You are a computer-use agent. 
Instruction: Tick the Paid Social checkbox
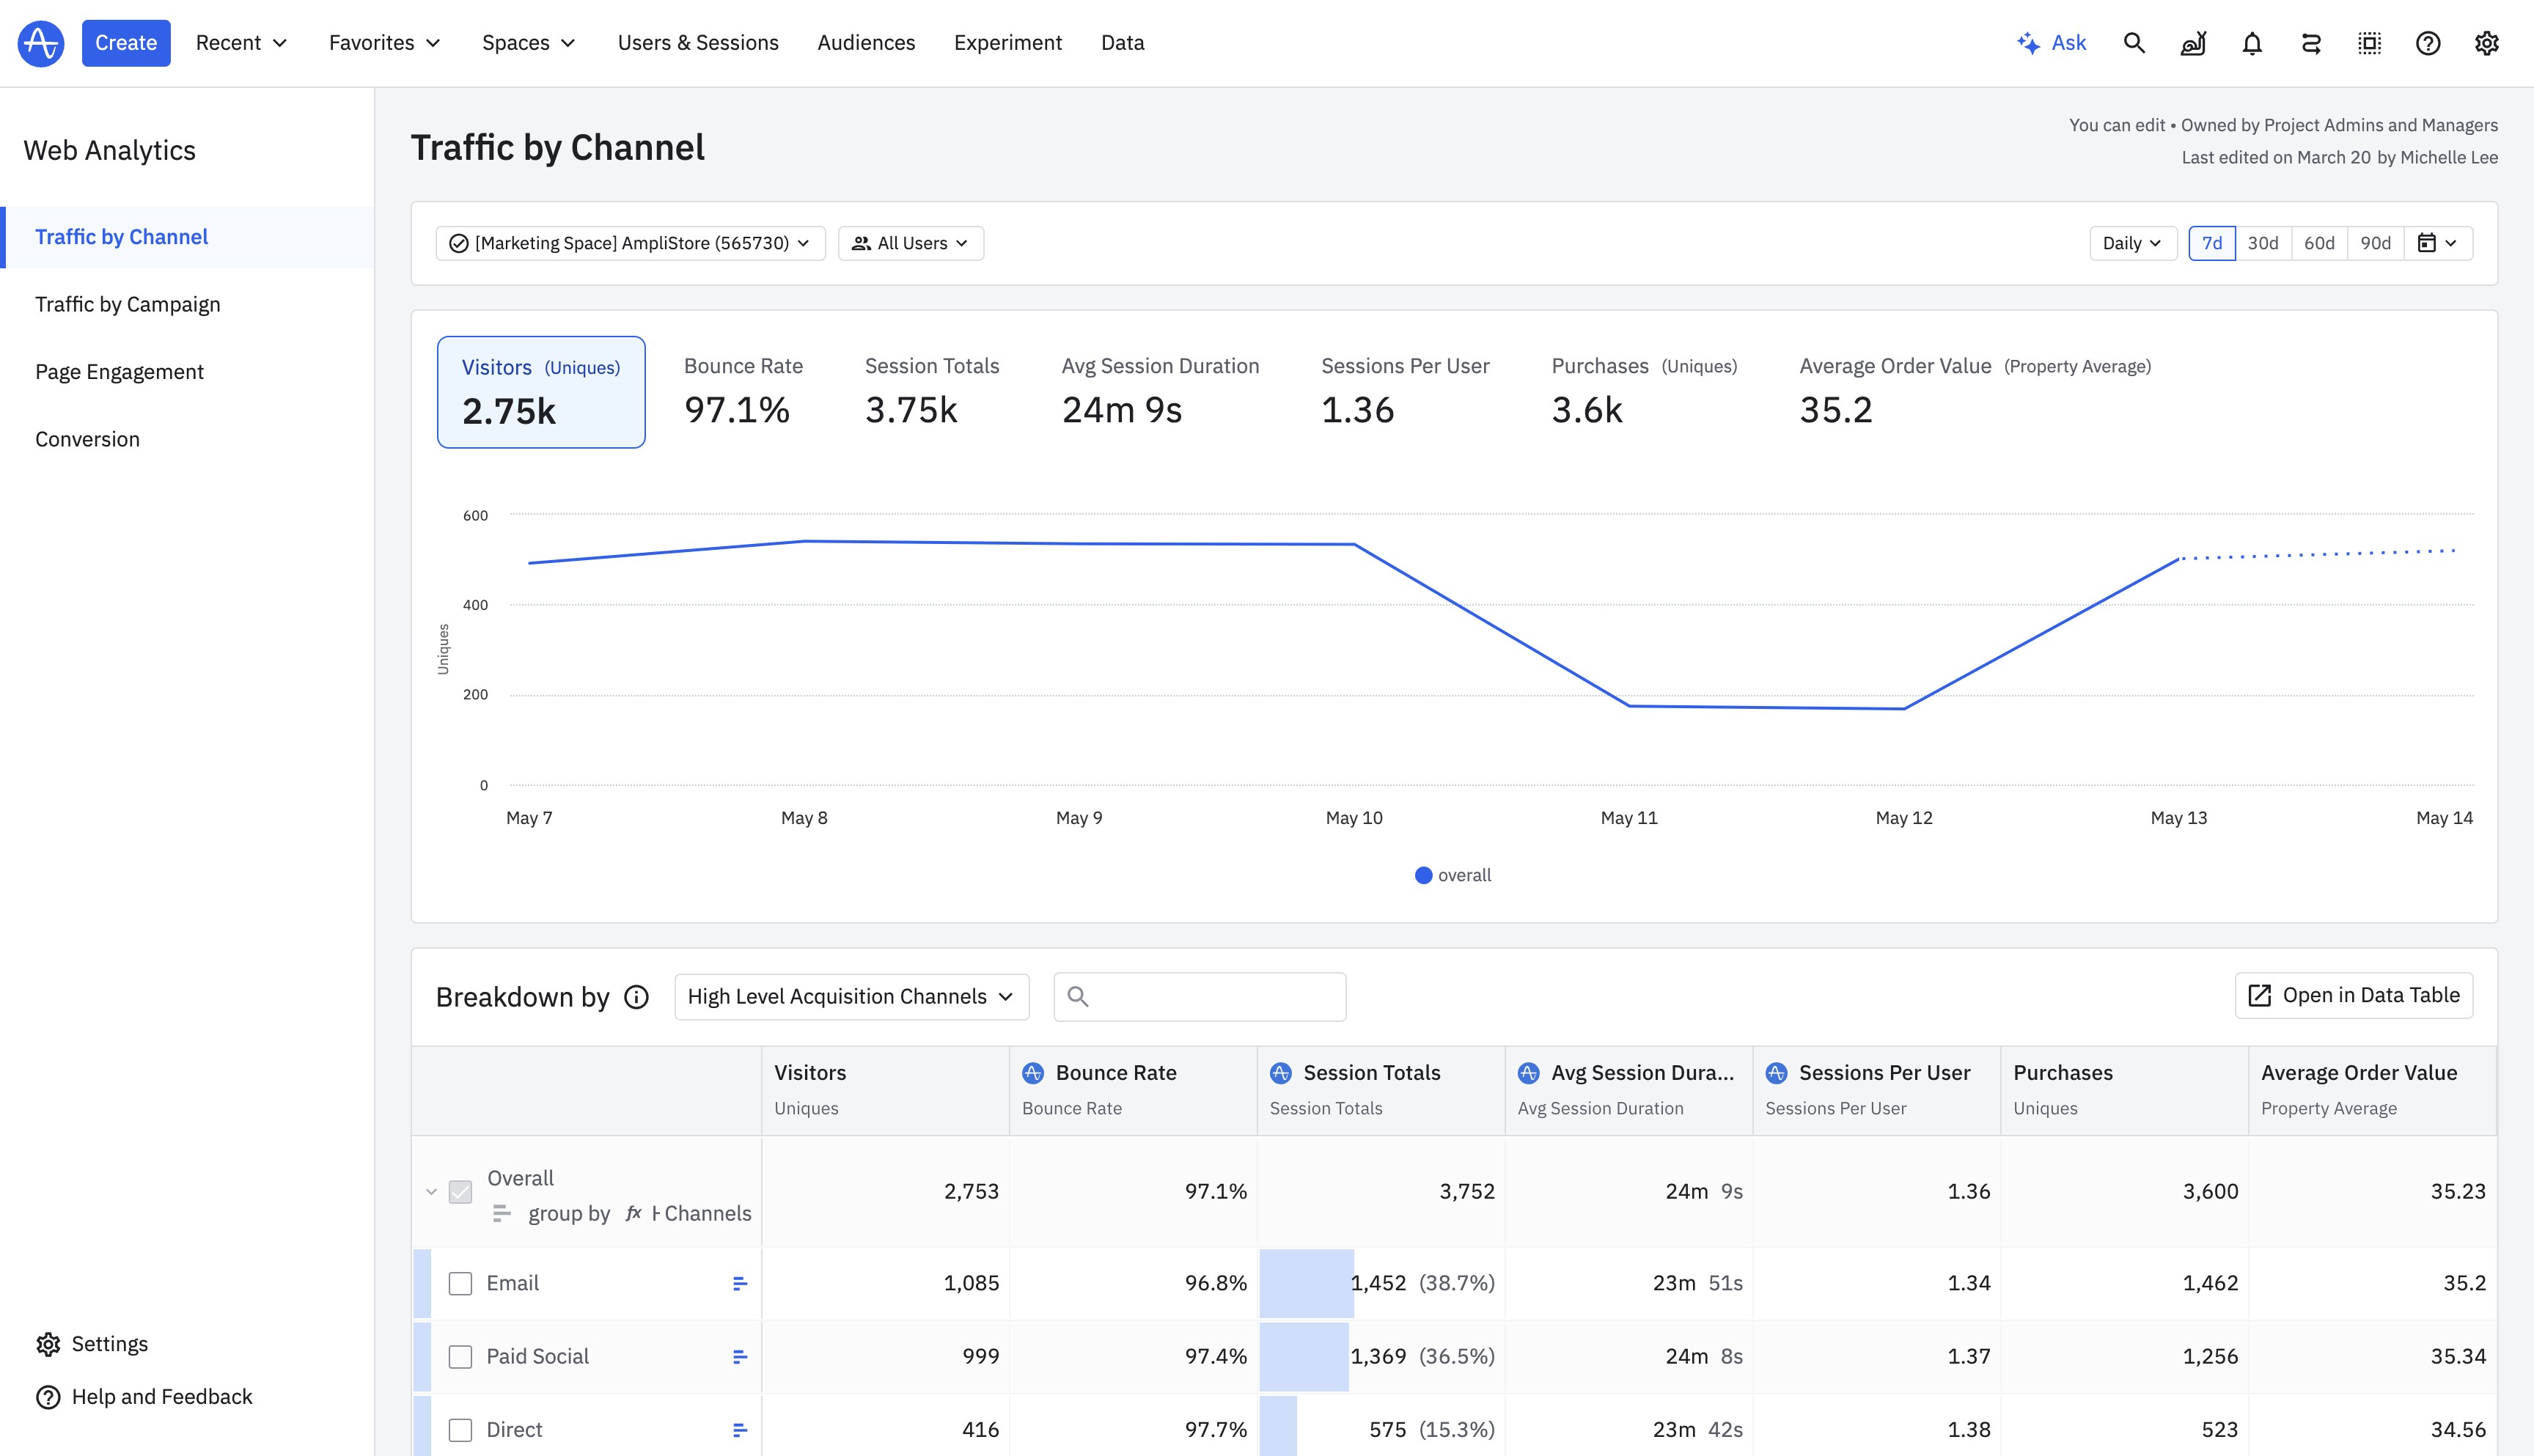[x=460, y=1356]
